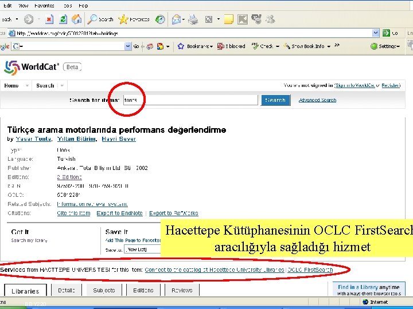Screen dimensions: 413x309
Task: Open the WorldCat Search menu dropdown arrow
Action: tap(62, 86)
